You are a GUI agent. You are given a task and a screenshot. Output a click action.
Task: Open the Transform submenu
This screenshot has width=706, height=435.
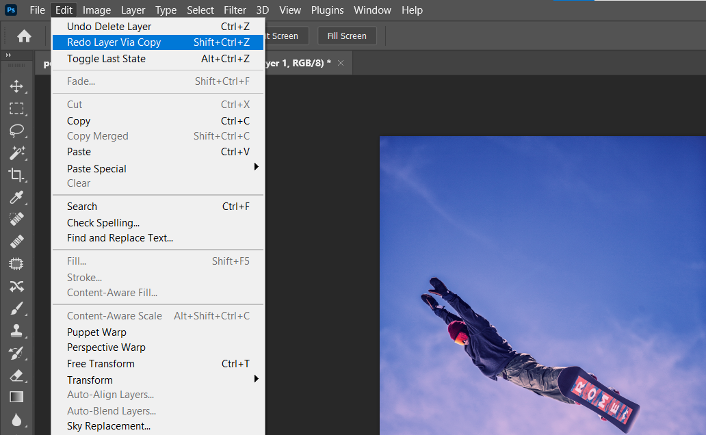tap(90, 379)
